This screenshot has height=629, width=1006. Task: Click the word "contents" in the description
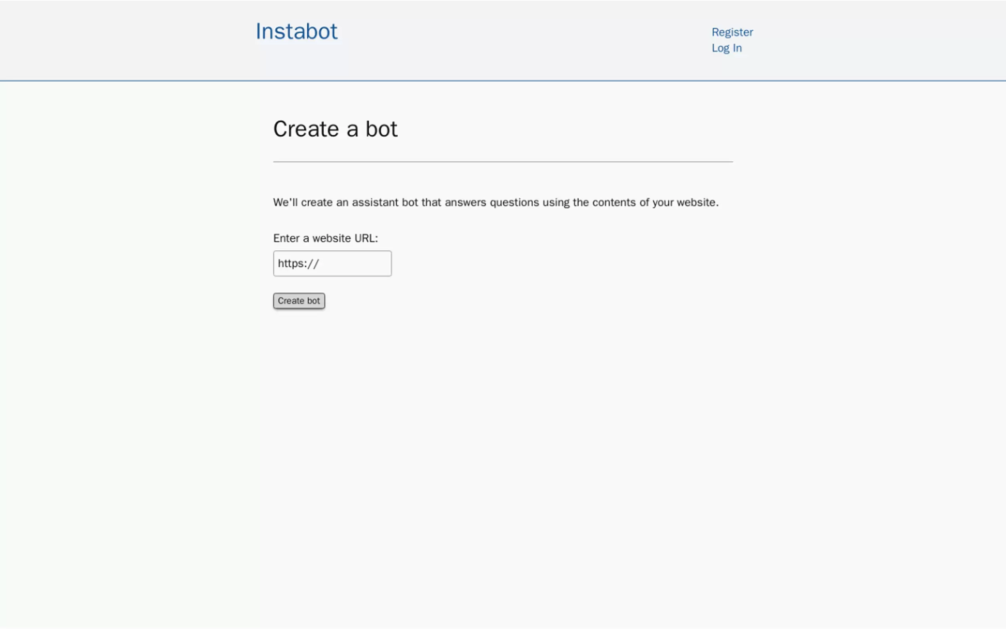(614, 202)
